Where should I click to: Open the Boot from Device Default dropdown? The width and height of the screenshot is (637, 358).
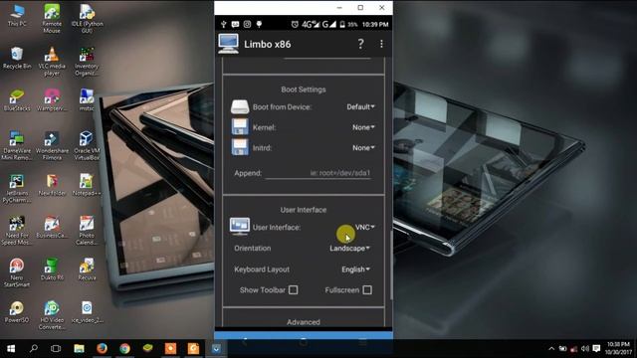[360, 106]
